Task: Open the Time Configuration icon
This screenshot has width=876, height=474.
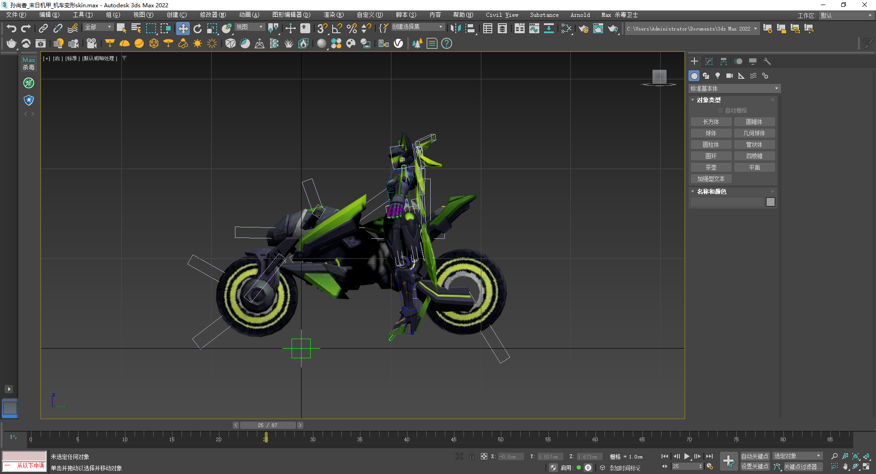Action: click(x=710, y=466)
